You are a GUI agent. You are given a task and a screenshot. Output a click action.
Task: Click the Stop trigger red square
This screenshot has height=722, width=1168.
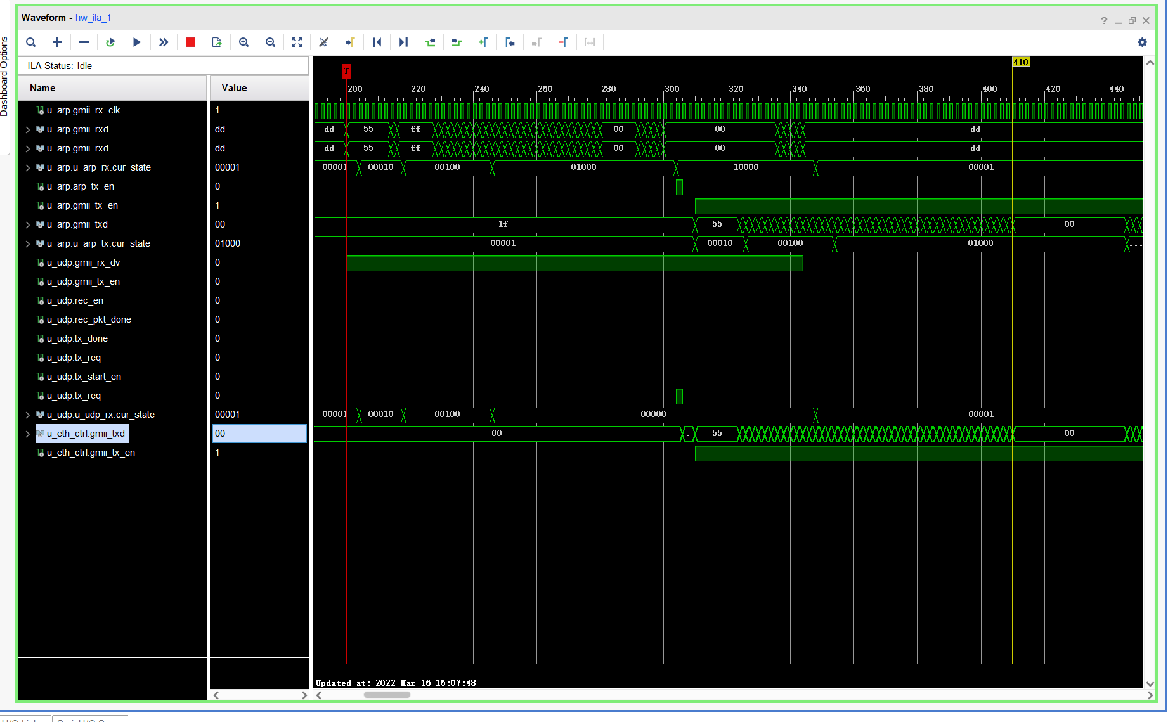[x=190, y=42]
